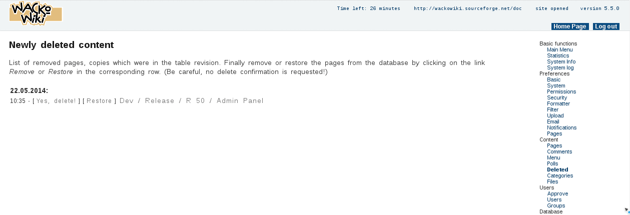Go to Polls section
The image size is (630, 215).
point(552,163)
